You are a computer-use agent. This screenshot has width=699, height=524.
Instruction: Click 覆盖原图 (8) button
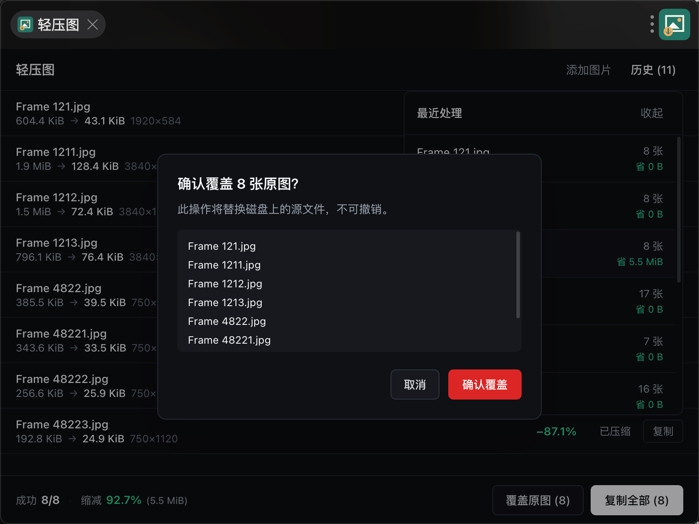click(x=538, y=500)
